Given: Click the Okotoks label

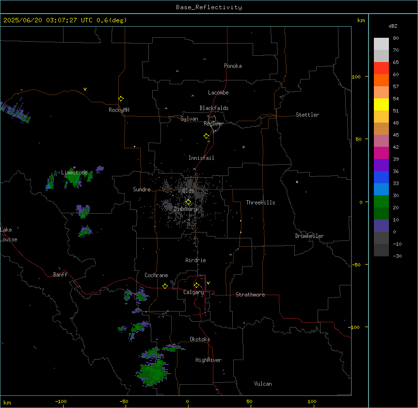Looking at the screenshot, I should 200,339.
